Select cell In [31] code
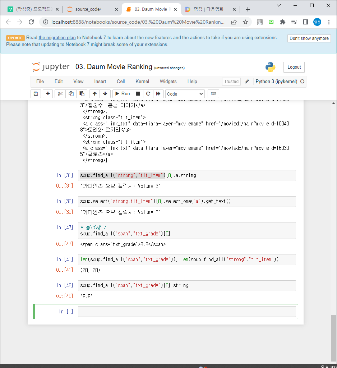The image size is (337, 368). [187, 175]
